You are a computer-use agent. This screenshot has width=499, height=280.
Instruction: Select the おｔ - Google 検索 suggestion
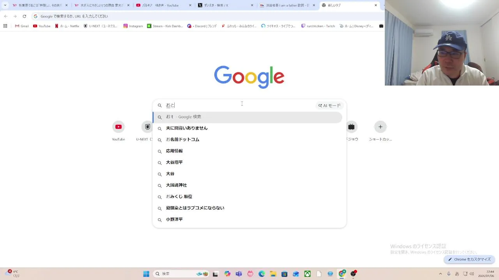[x=248, y=117]
